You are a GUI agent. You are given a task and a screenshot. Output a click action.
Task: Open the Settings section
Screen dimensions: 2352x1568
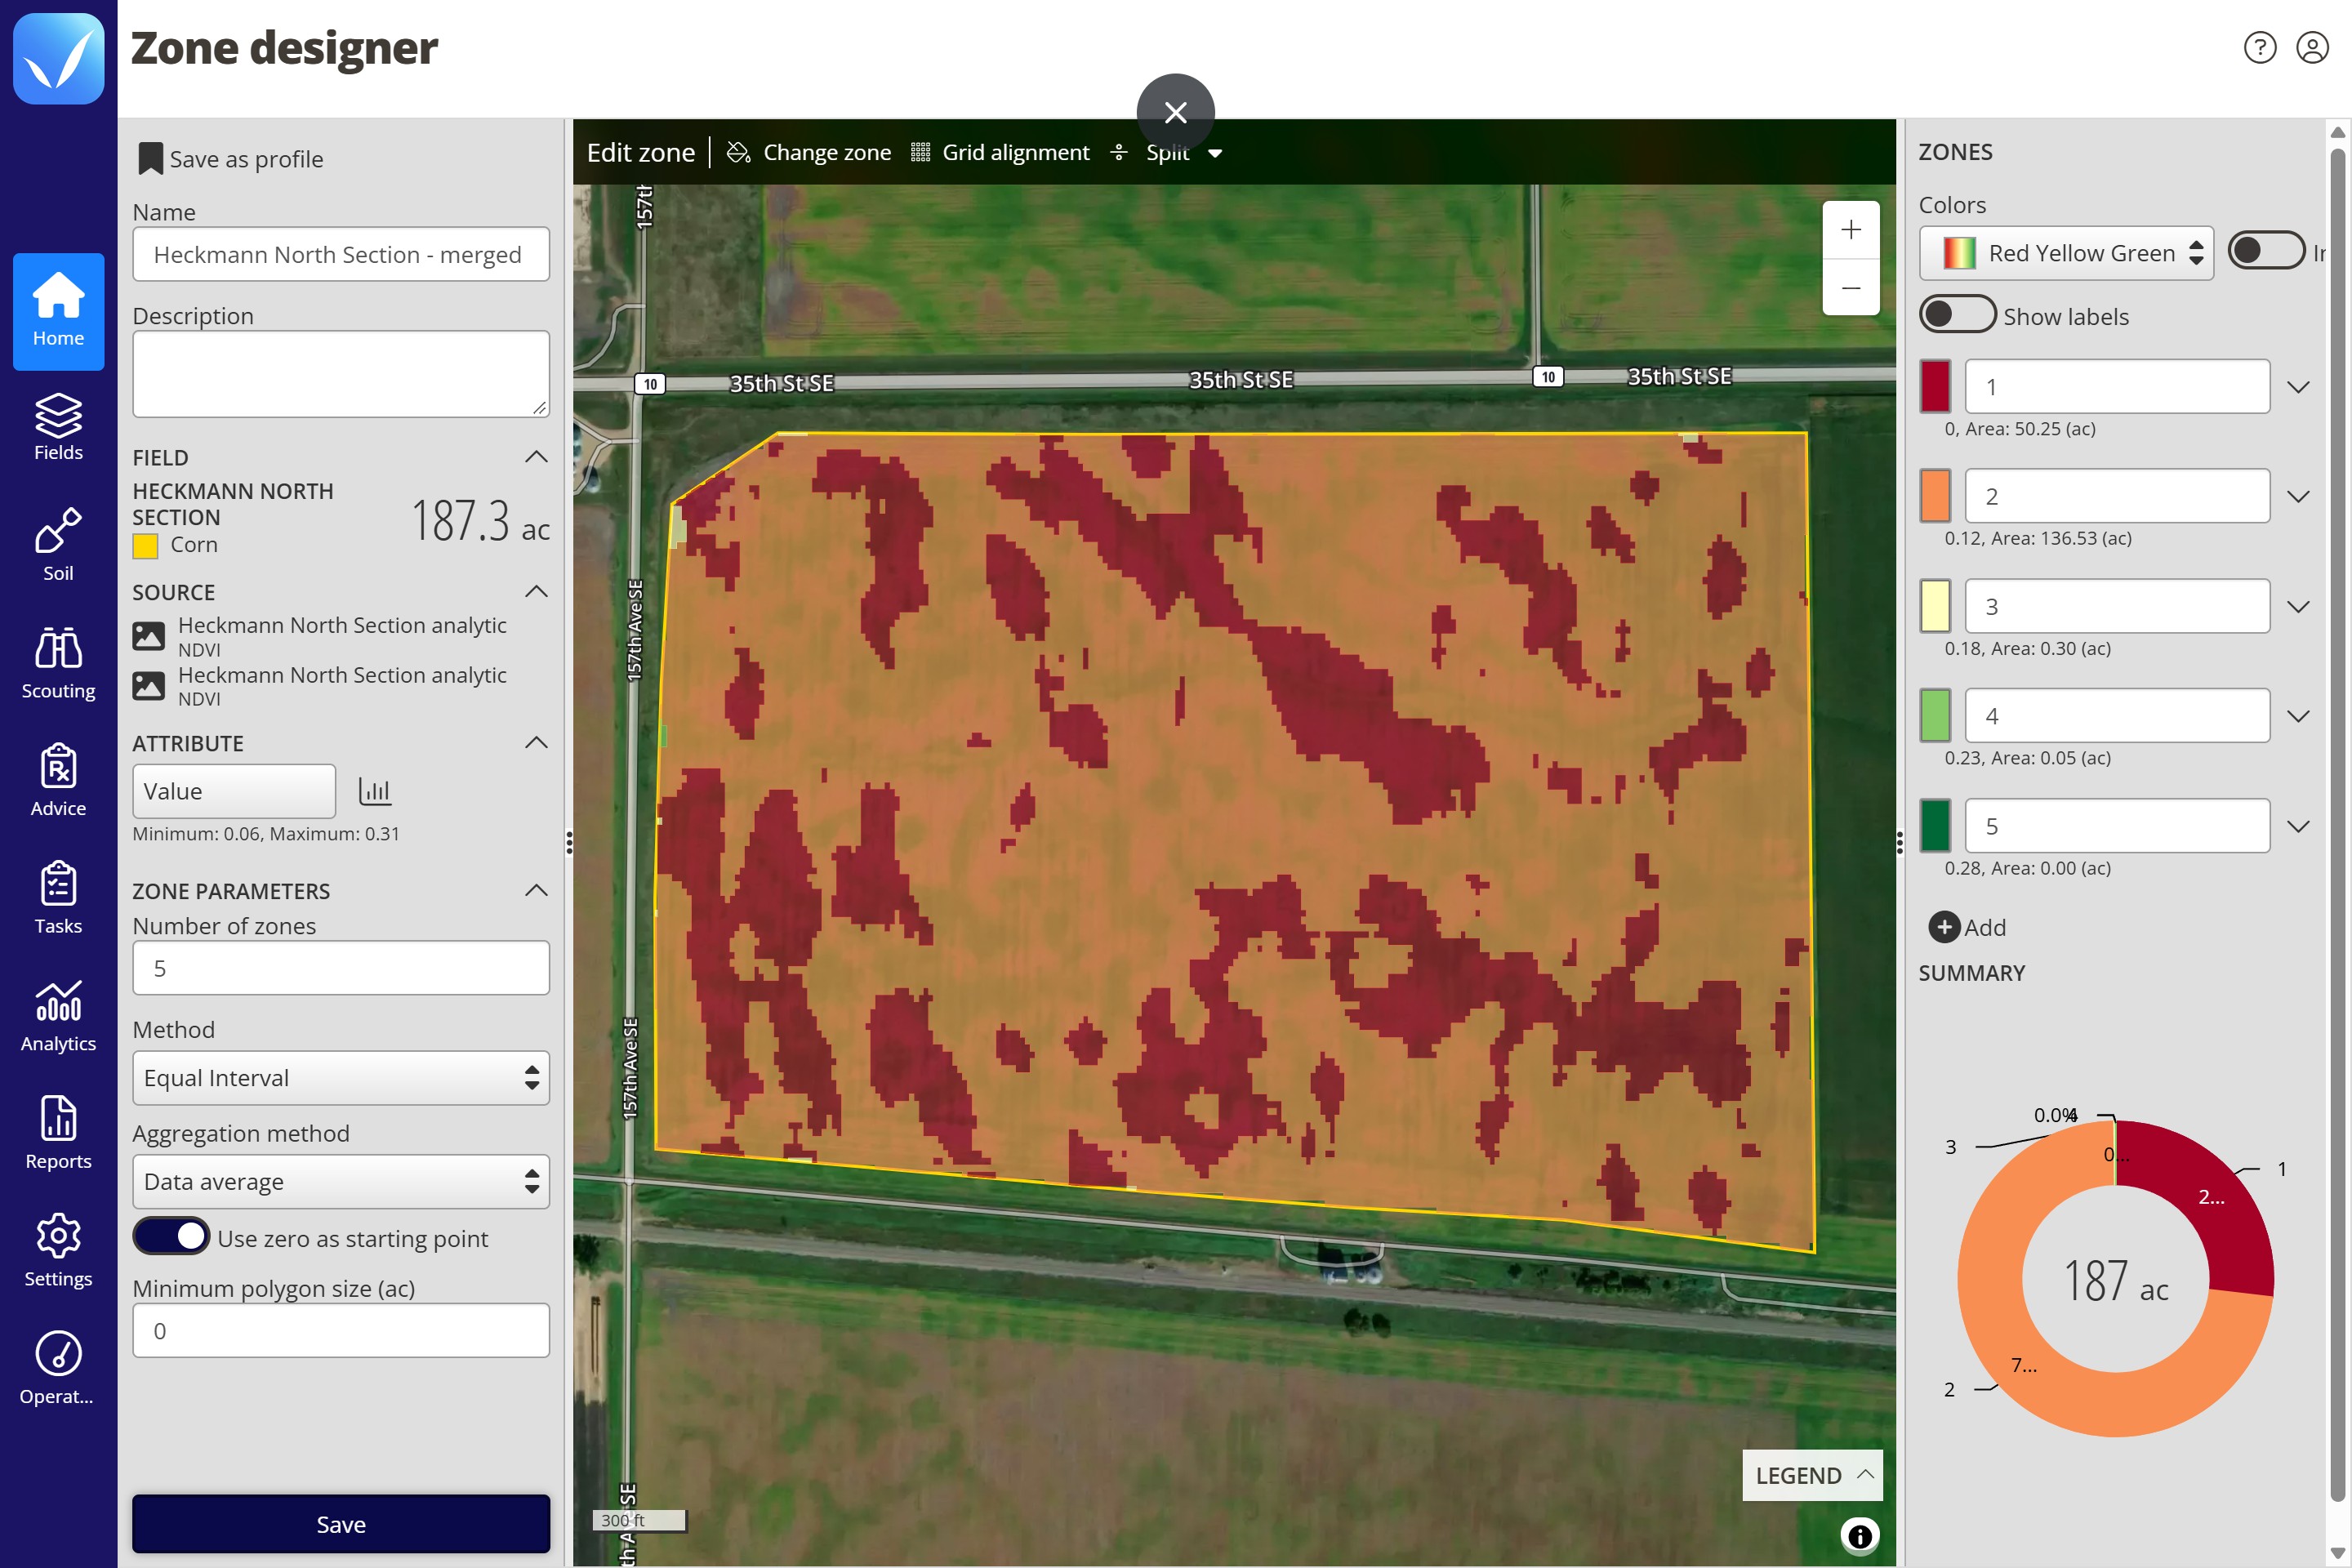(x=58, y=1250)
